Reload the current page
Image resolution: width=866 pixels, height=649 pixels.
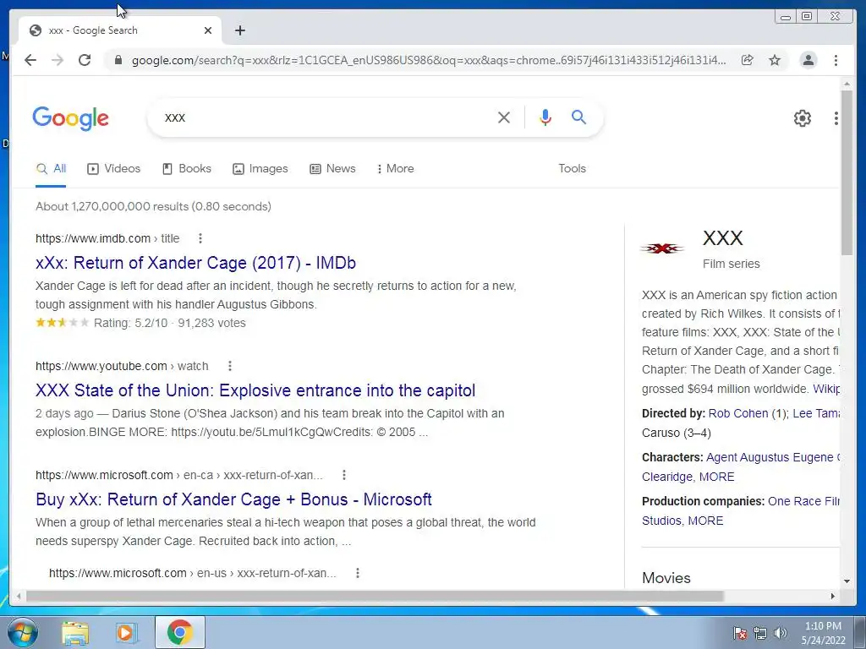[85, 60]
